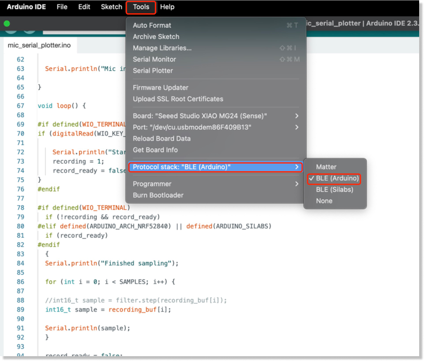Viewport: 424px width, 361px height.
Task: Expand the Programmer submenu arrow
Action: tap(296, 184)
